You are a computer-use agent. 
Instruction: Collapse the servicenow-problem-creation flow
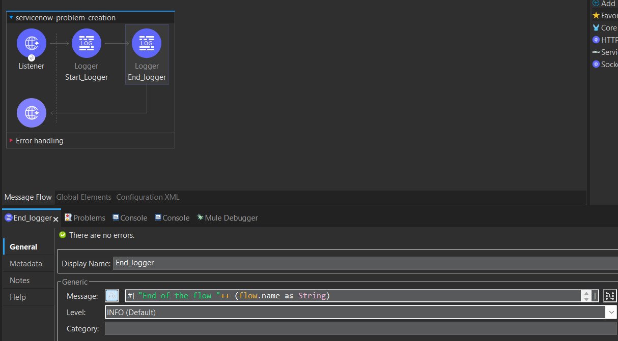point(11,17)
